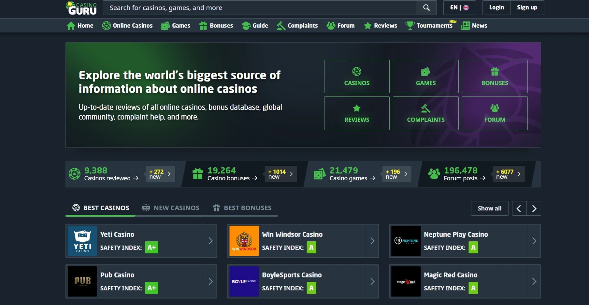This screenshot has height=305, width=589.
Task: Select the Bonuses gift tile
Action: [495, 77]
